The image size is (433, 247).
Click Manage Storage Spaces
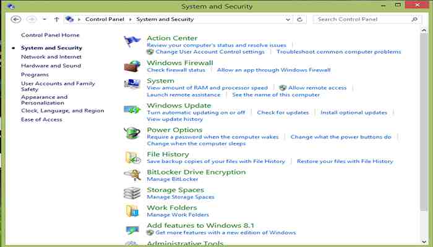point(181,197)
